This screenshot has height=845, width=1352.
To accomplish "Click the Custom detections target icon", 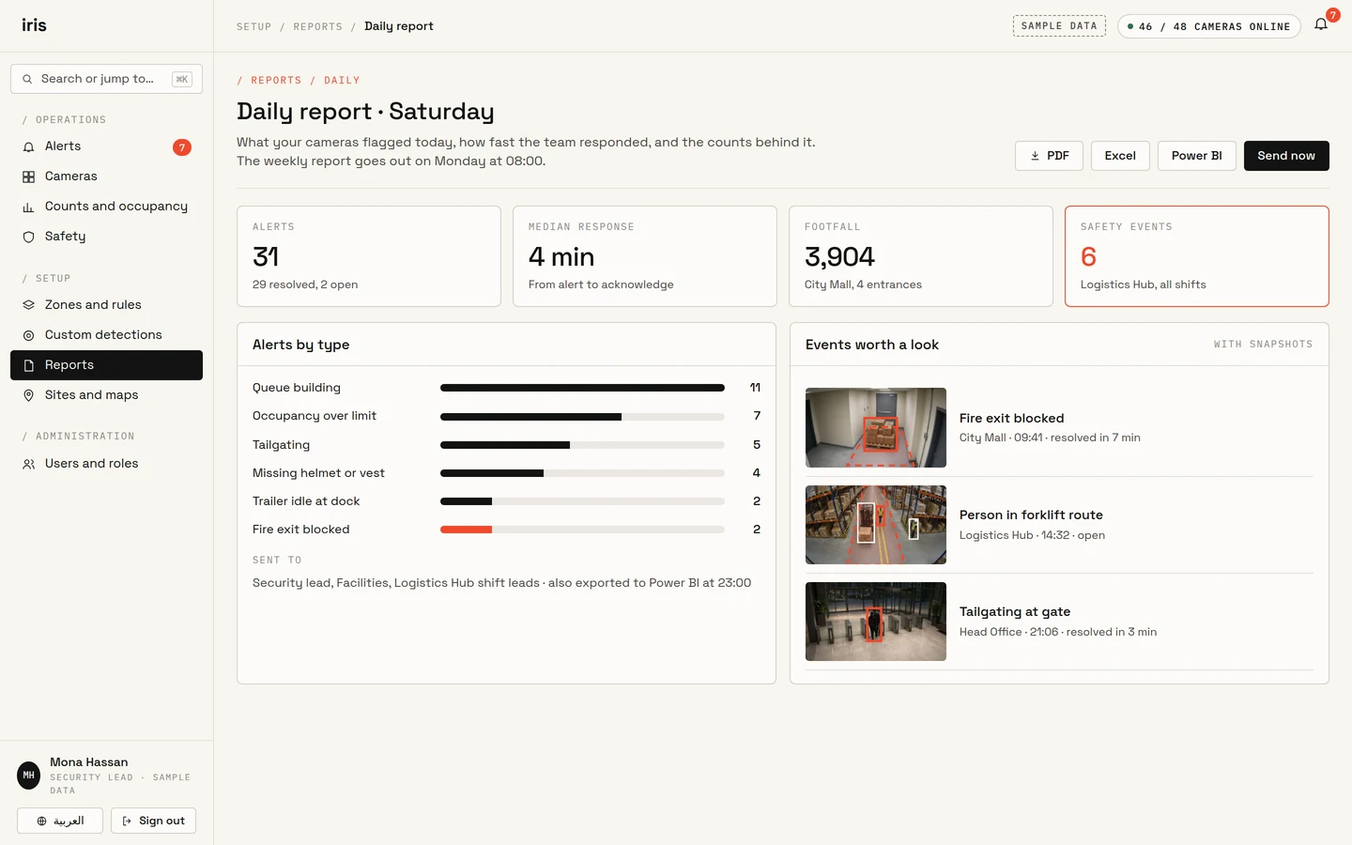I will pyautogui.click(x=28, y=335).
